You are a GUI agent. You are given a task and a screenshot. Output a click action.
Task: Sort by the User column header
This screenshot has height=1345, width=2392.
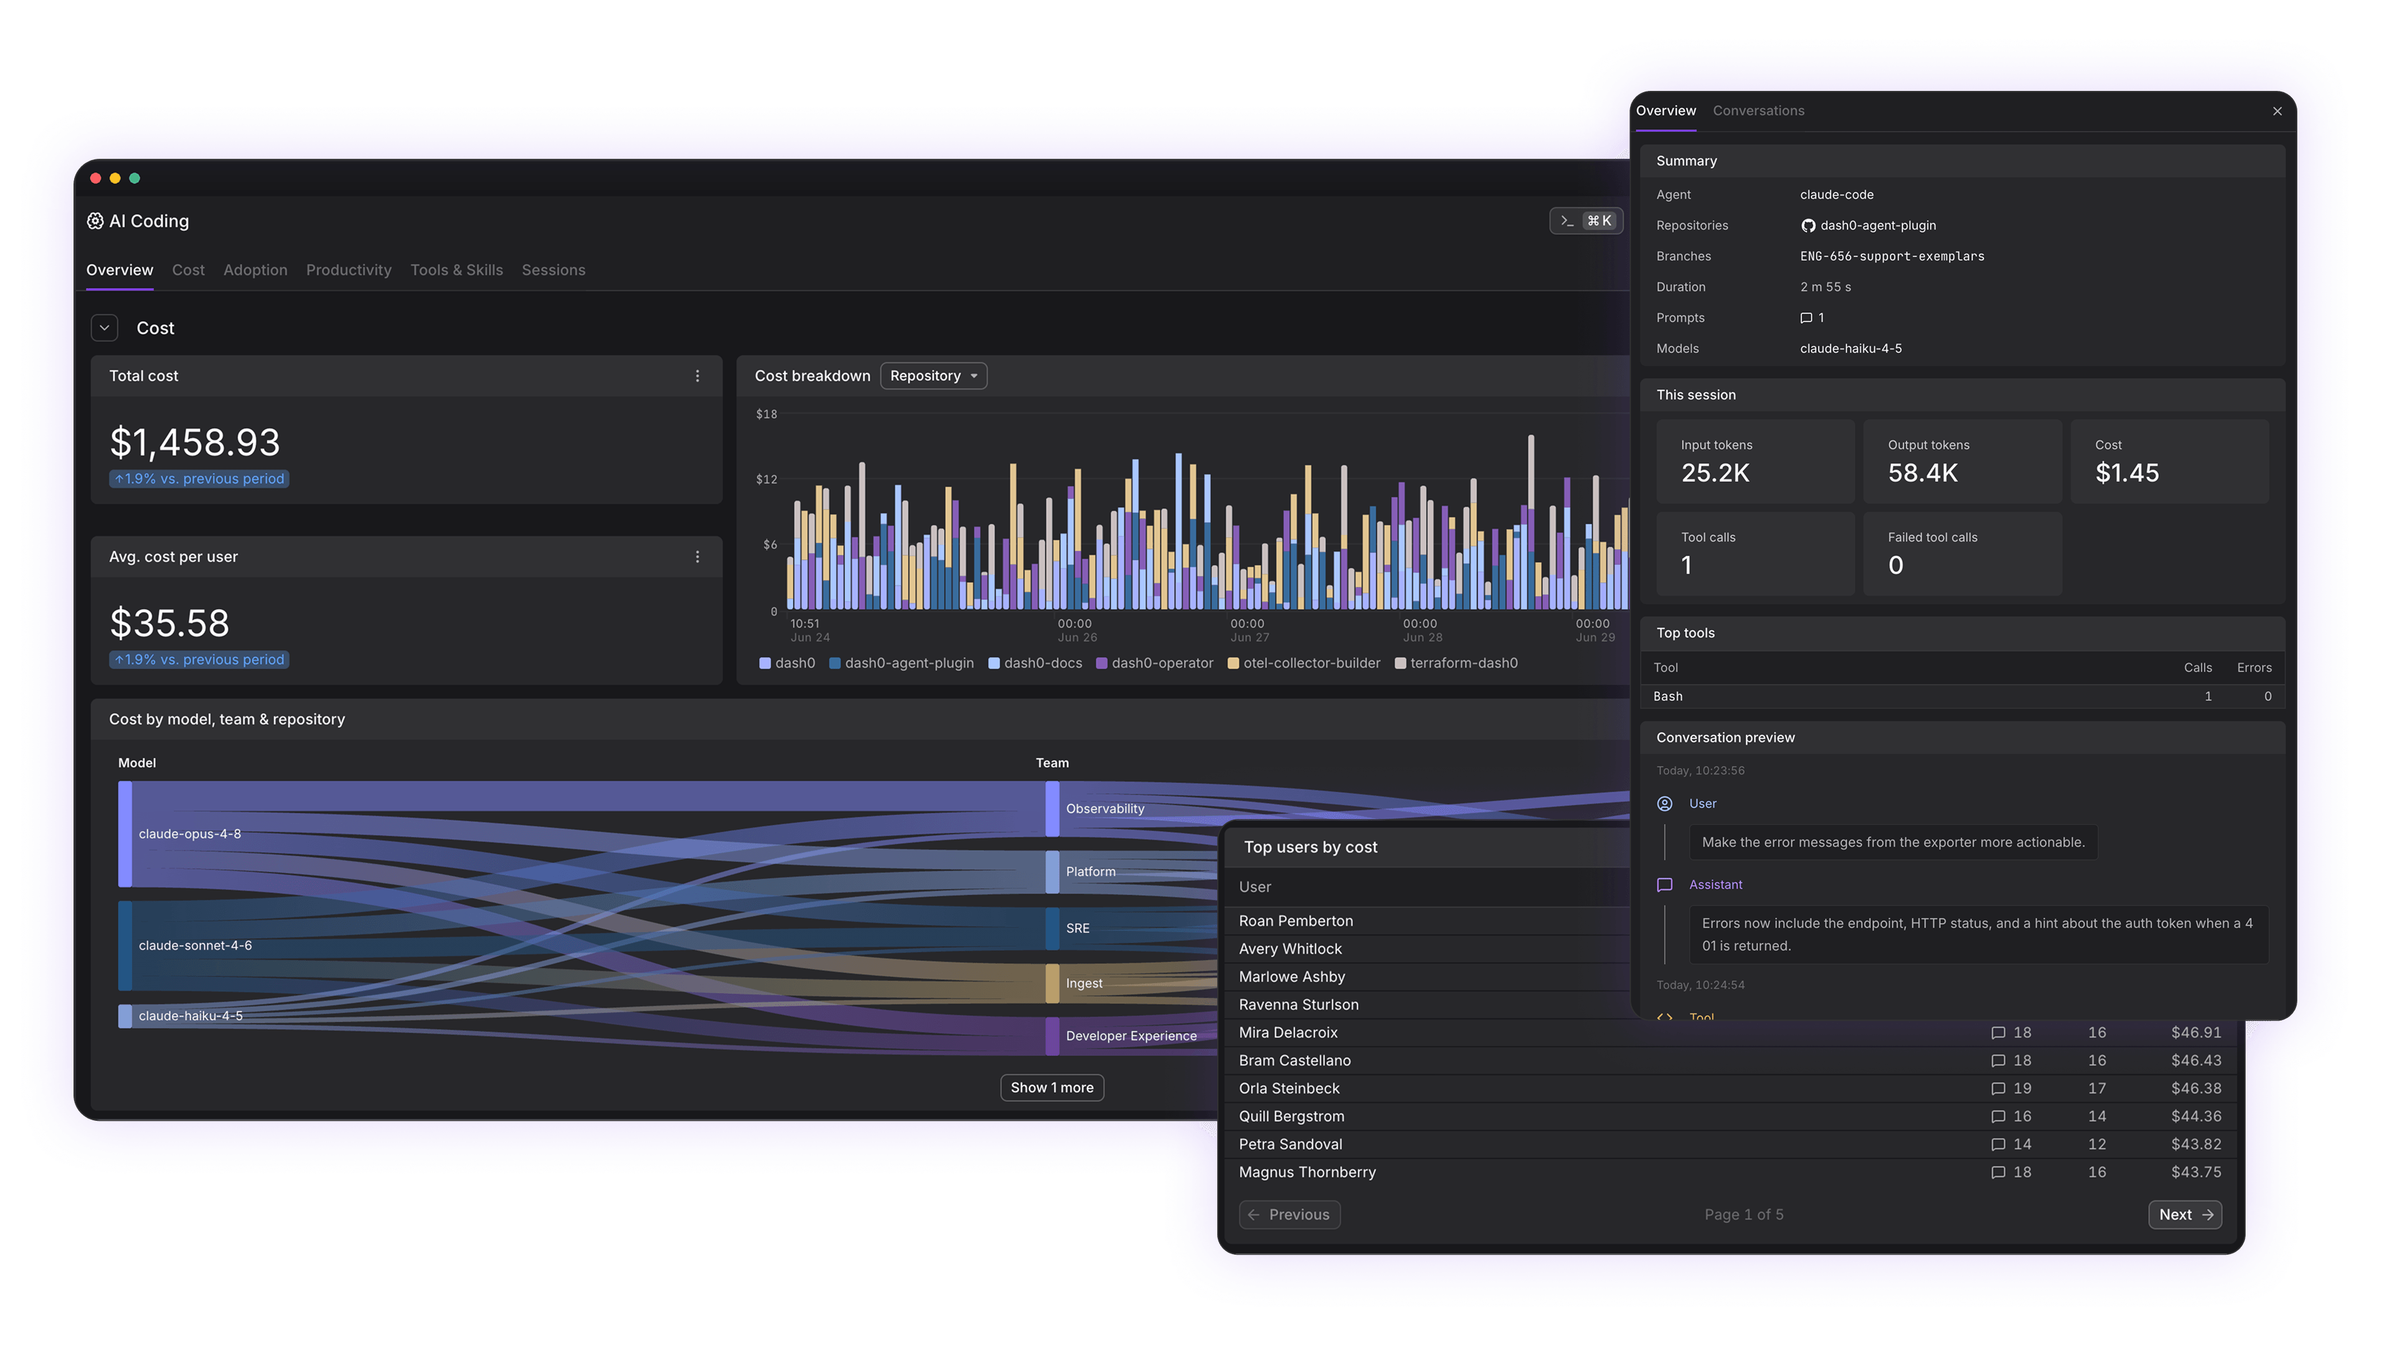[x=1255, y=887]
